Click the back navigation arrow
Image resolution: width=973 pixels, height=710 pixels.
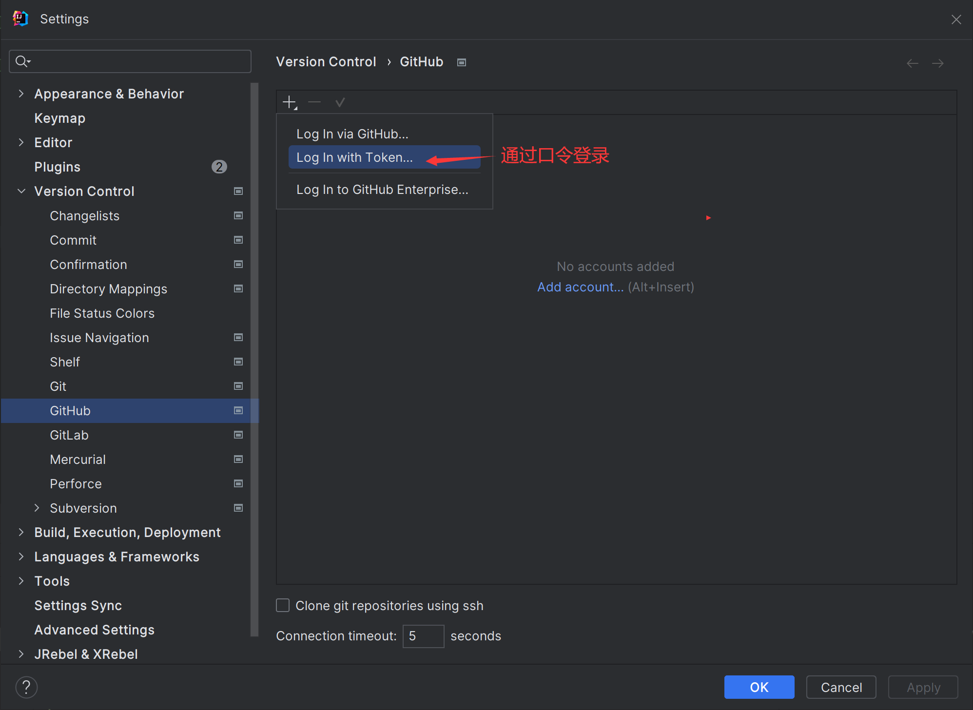tap(912, 63)
